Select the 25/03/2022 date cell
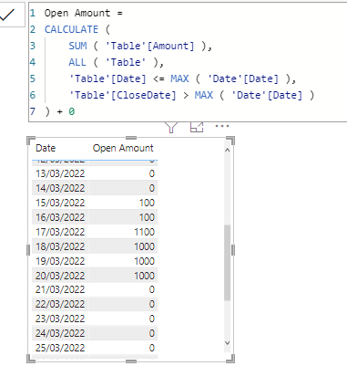Screen dimensions: 347x366 point(60,348)
